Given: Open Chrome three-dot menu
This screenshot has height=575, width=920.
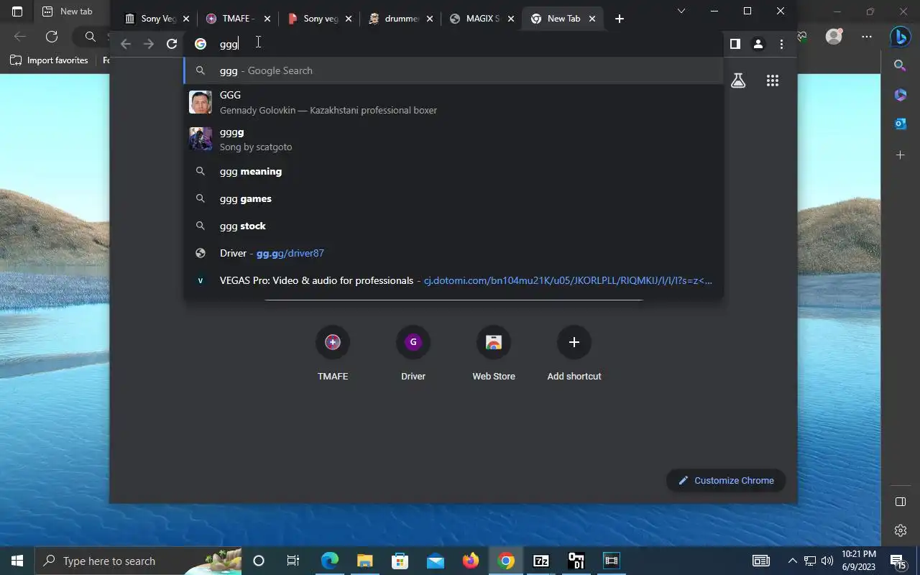Looking at the screenshot, I should pos(781,44).
